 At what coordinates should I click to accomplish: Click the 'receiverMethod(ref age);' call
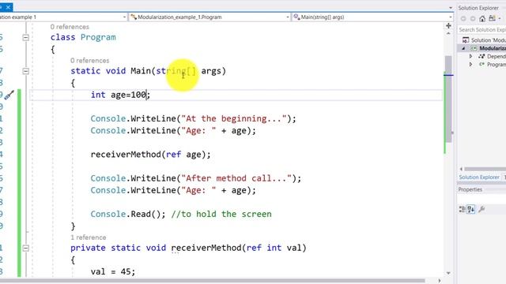point(150,155)
